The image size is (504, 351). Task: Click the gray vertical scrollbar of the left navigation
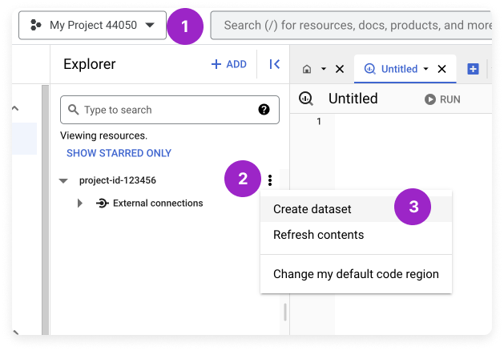click(46, 210)
